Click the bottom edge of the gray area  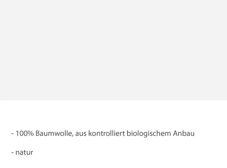coord(113,100)
